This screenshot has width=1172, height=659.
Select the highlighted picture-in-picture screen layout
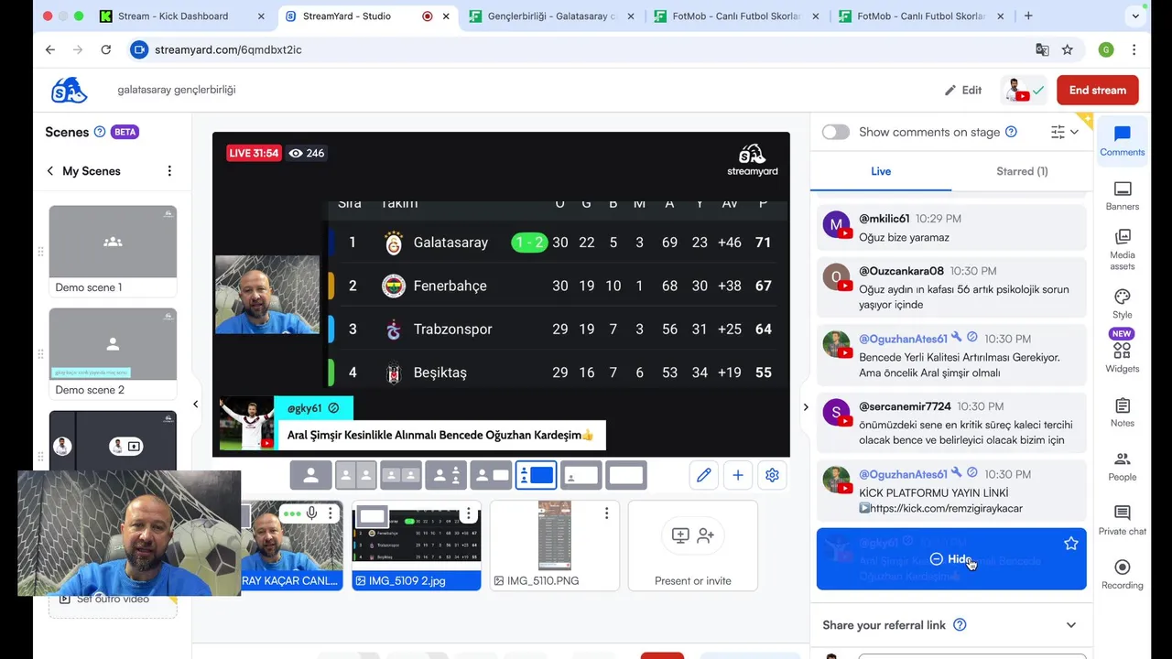536,475
